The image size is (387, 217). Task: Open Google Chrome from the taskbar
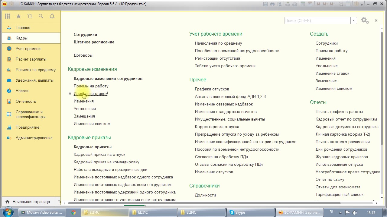[73, 212]
